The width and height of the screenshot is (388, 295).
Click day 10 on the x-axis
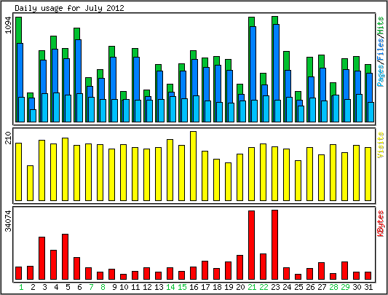[124, 287]
